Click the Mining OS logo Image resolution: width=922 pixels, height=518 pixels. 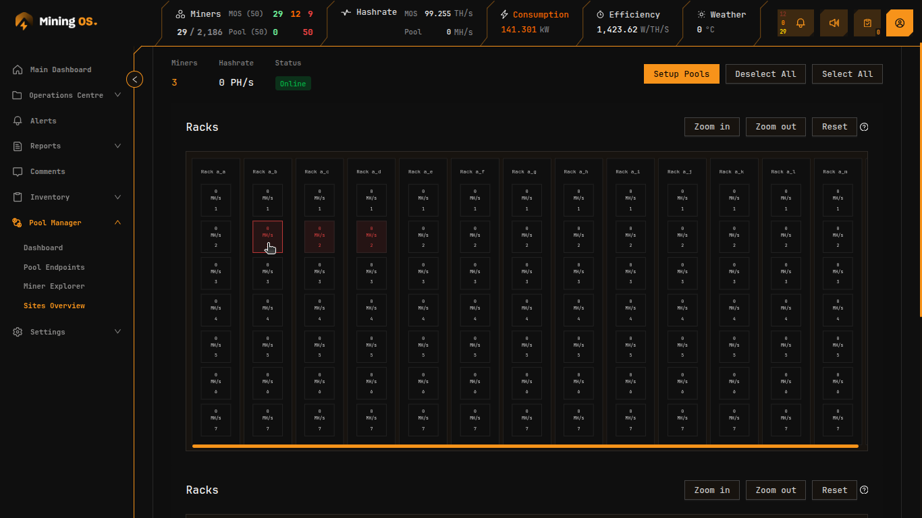click(56, 22)
